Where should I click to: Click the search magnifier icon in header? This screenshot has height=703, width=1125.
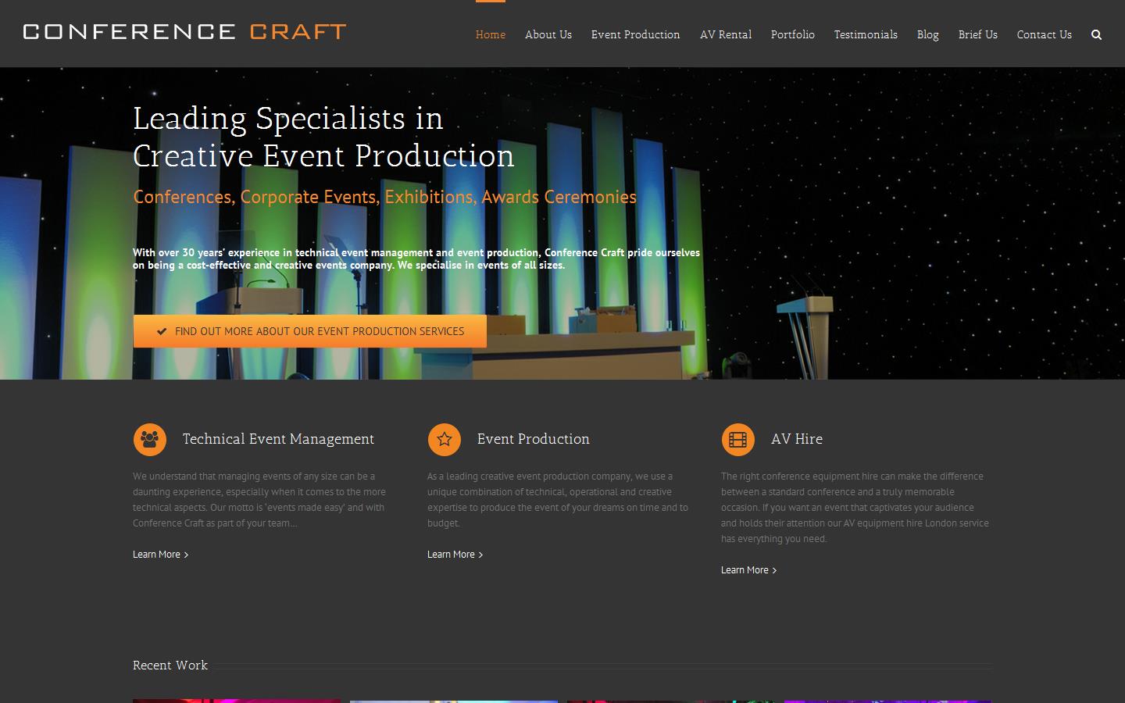tap(1096, 34)
